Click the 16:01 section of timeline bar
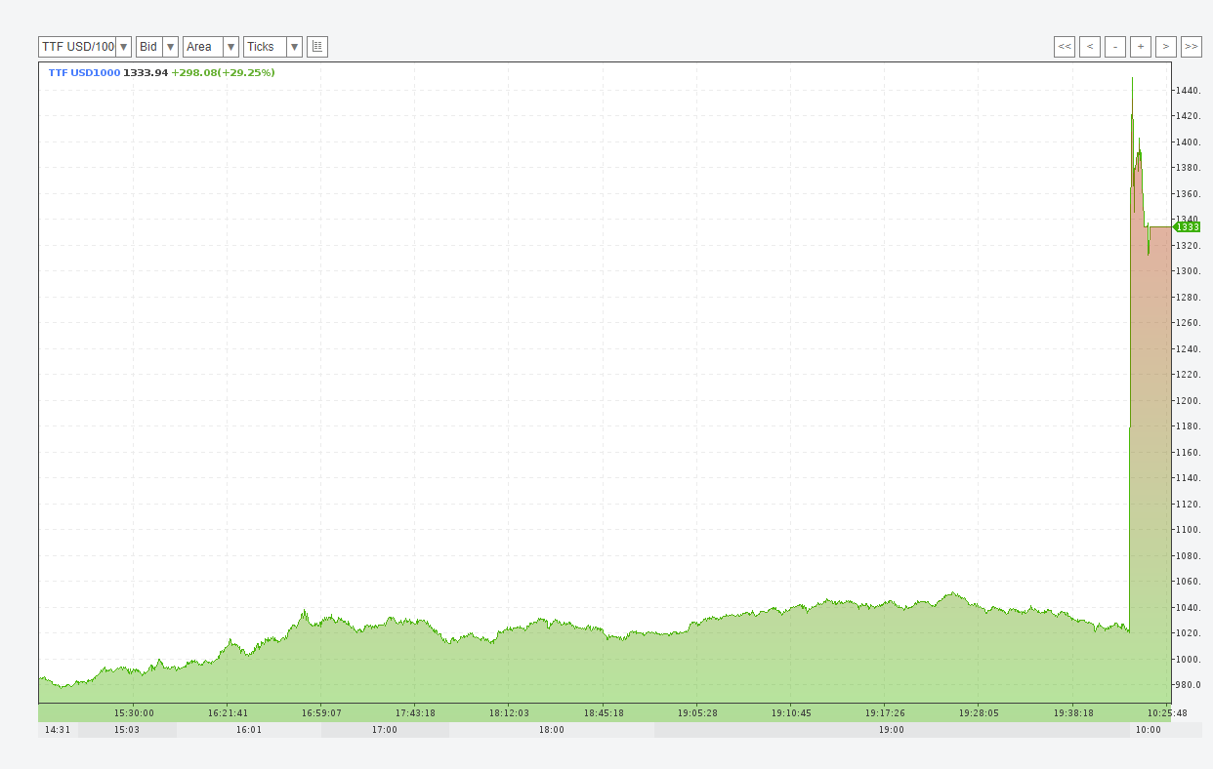 249,730
